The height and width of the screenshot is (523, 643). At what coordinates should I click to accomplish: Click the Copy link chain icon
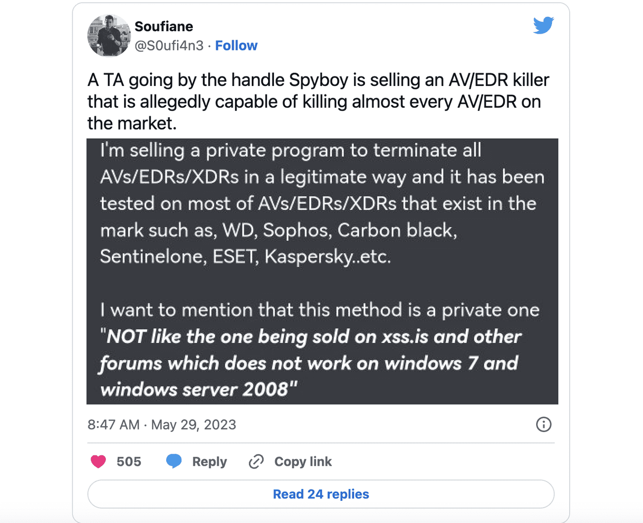pyautogui.click(x=256, y=461)
